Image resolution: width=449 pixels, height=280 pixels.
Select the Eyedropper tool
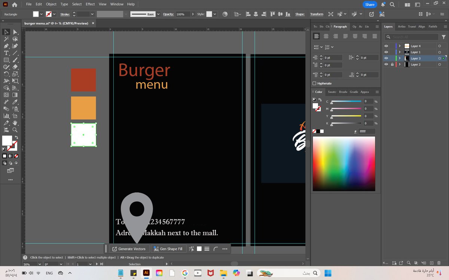tap(15, 102)
